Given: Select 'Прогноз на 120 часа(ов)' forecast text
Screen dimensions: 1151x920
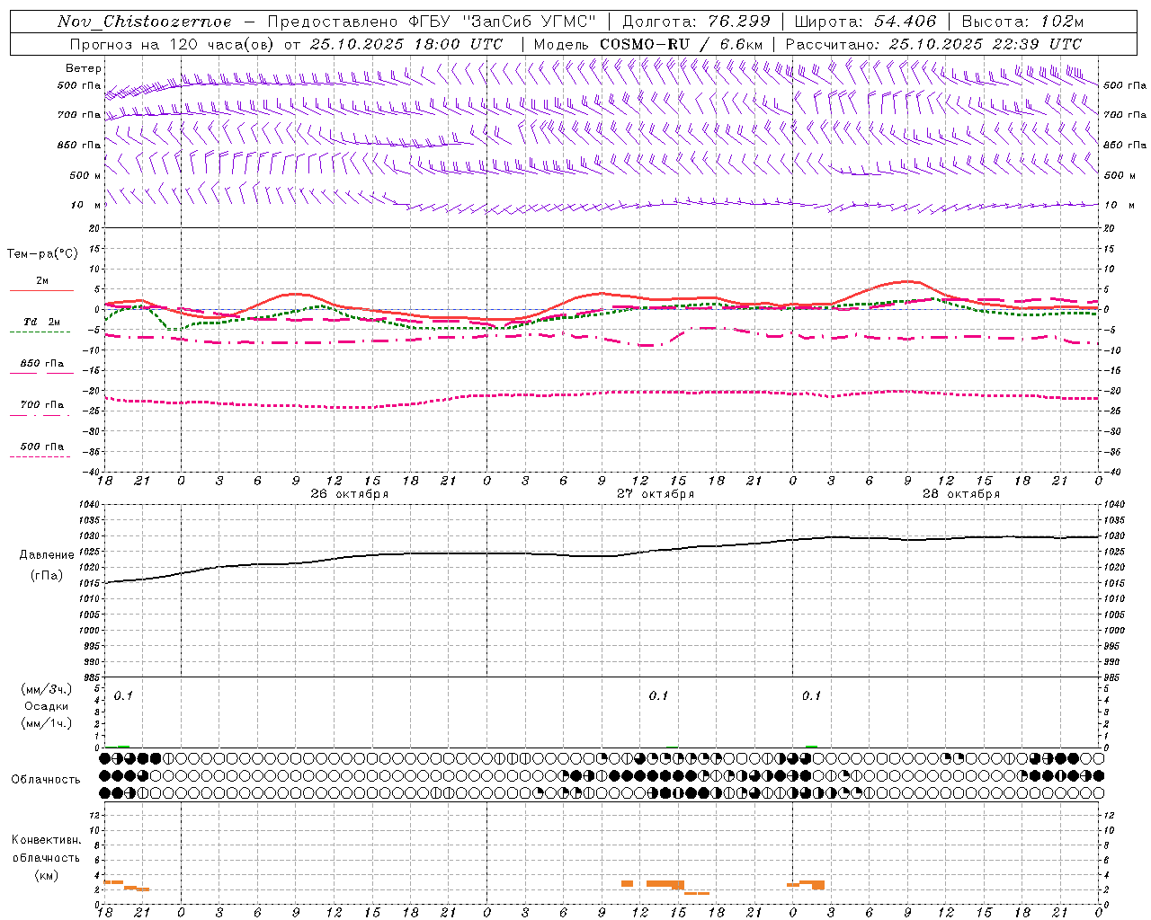Looking at the screenshot, I should point(173,44).
